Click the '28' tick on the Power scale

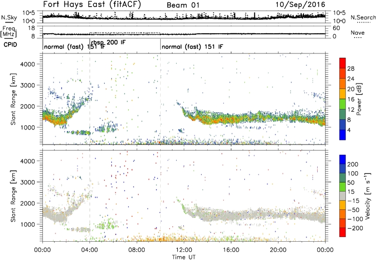coord(351,69)
